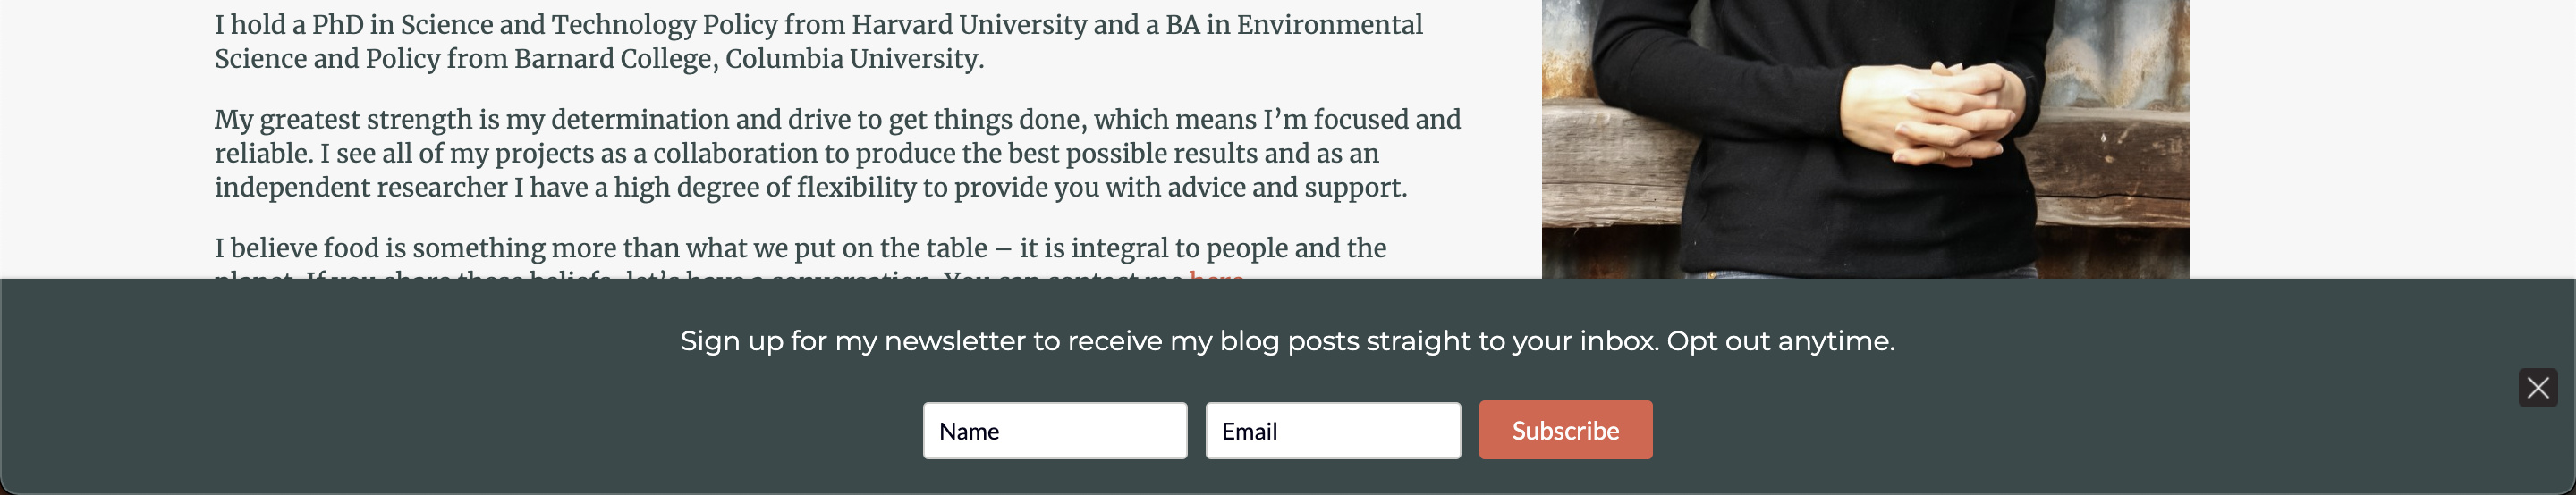Close the newsletter signup banner
The width and height of the screenshot is (2576, 495).
2537,387
